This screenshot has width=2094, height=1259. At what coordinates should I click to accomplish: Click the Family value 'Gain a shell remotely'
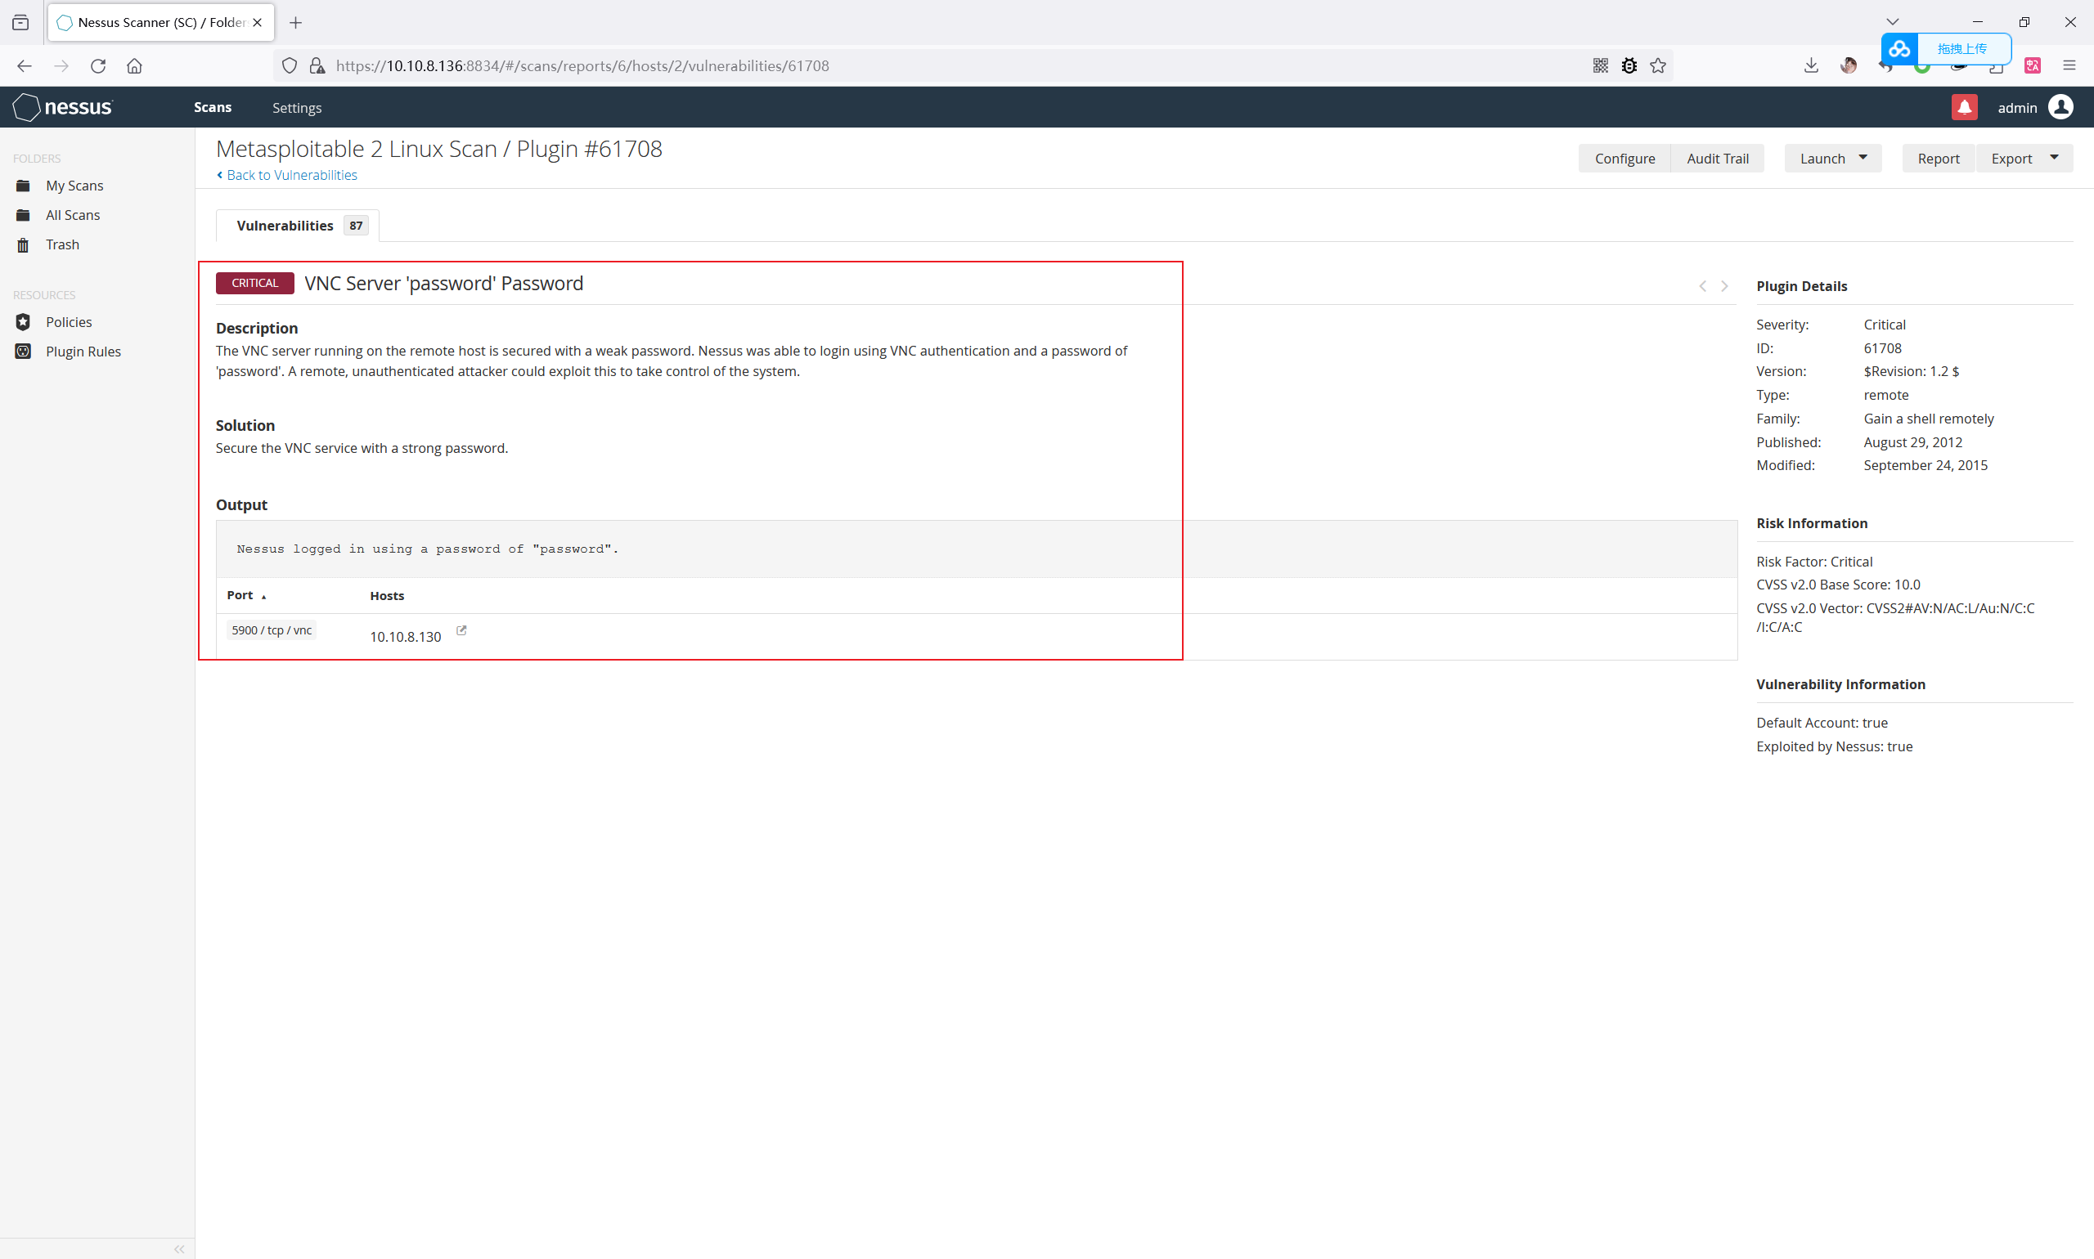click(1929, 419)
